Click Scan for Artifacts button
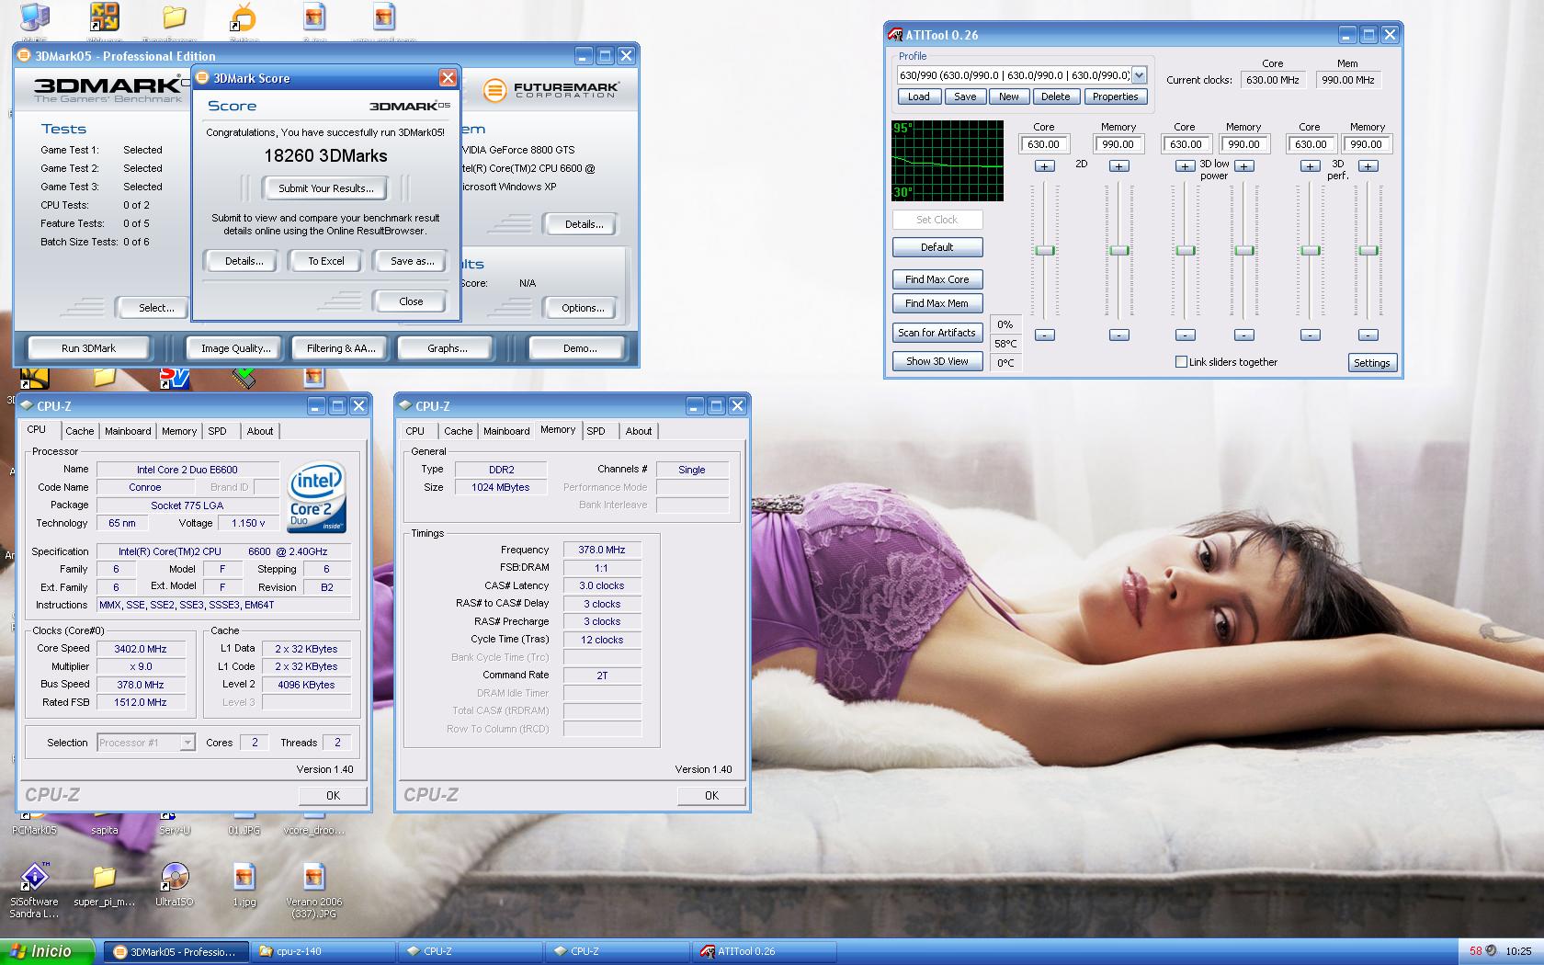This screenshot has height=965, width=1544. point(937,333)
